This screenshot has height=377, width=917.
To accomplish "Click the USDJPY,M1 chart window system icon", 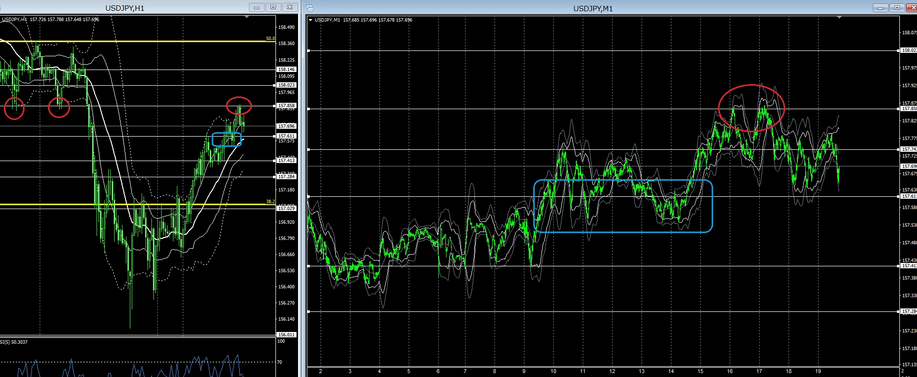I will (310, 8).
